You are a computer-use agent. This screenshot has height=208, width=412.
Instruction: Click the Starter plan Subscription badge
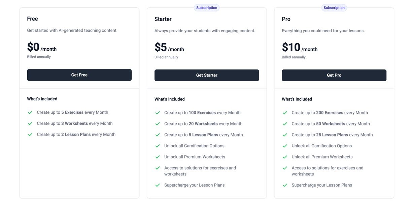click(x=207, y=8)
